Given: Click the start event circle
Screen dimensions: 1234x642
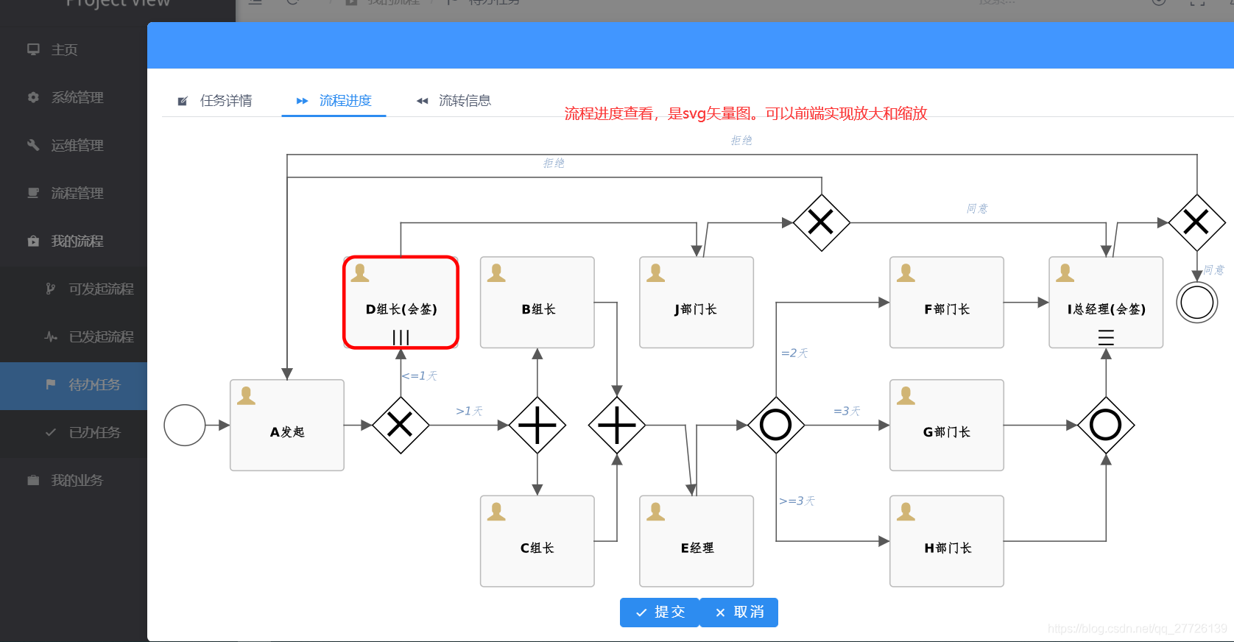Looking at the screenshot, I should click(x=185, y=425).
